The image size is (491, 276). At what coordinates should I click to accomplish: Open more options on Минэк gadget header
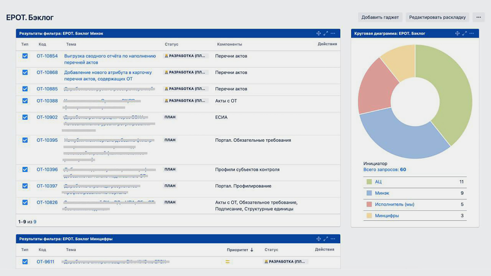pos(333,33)
